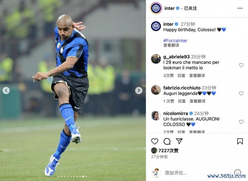This screenshot has width=248, height=181.
Task: Toggle the following status button in header
Action: pos(190,8)
